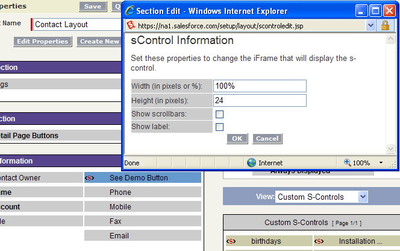This screenshot has width=400, height=251.
Task: Open the View dropdown showing Custom S-Controls
Action: [x=322, y=197]
